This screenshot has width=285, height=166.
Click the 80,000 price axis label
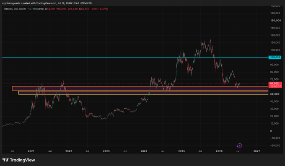(275, 72)
